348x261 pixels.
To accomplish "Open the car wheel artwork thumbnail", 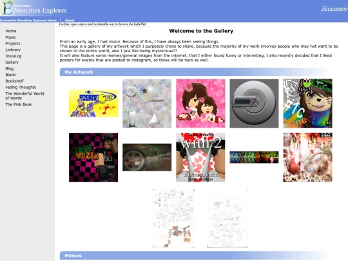I will tap(147, 157).
